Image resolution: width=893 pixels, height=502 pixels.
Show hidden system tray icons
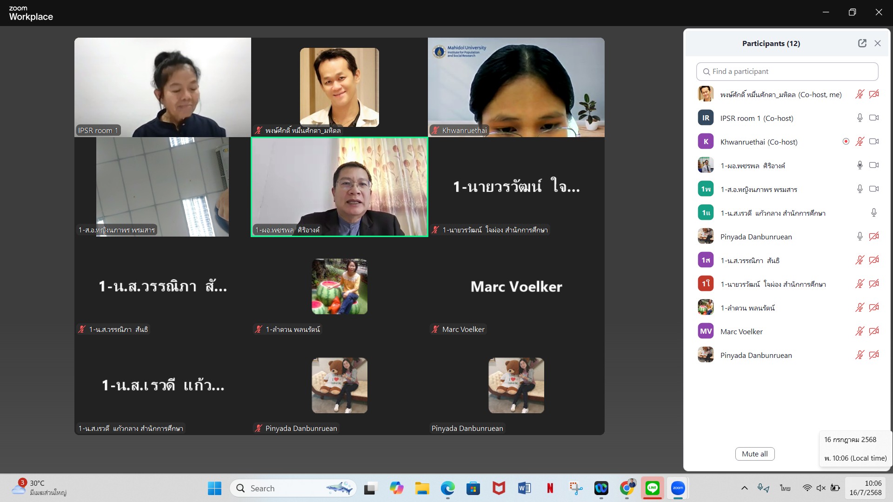[x=744, y=488]
